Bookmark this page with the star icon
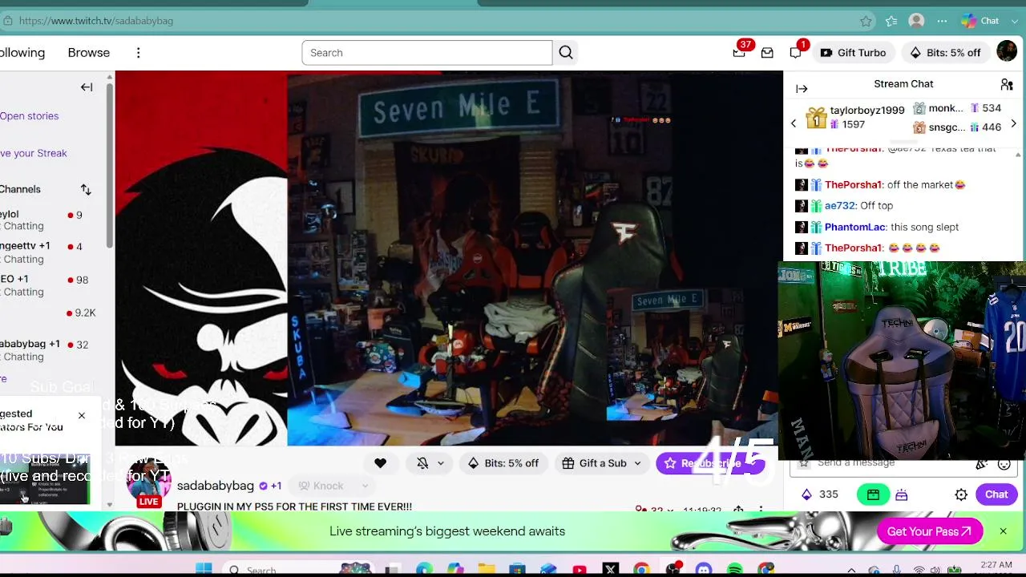The height and width of the screenshot is (577, 1026). click(x=866, y=21)
